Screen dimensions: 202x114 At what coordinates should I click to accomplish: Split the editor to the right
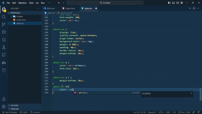194,9
